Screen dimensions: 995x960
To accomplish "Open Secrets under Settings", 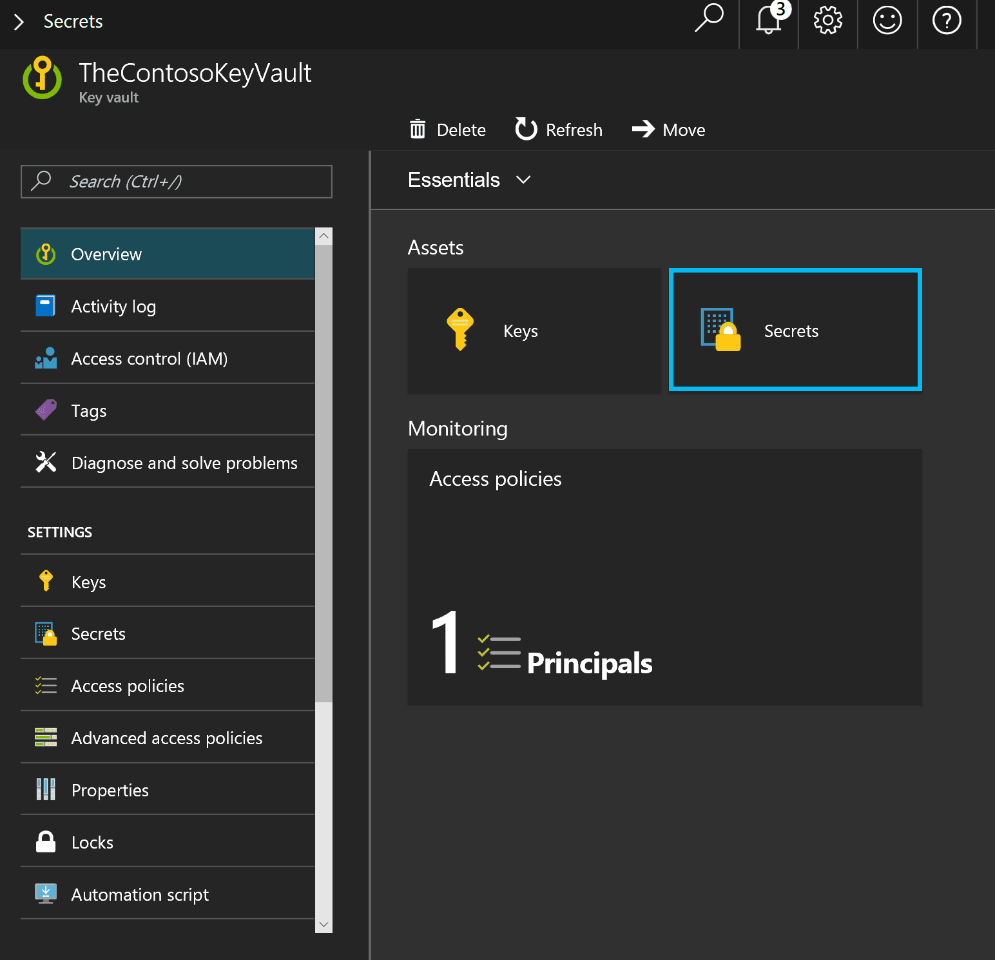I will click(x=168, y=633).
